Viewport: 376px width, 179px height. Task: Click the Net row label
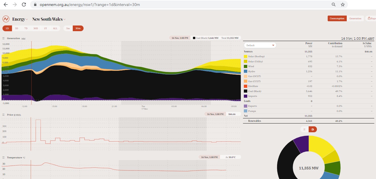click(246, 116)
